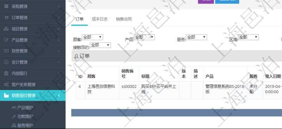282x129 pixels.
Task: Click the 订单管理 shopping cart icon
Action: [x=6, y=18]
